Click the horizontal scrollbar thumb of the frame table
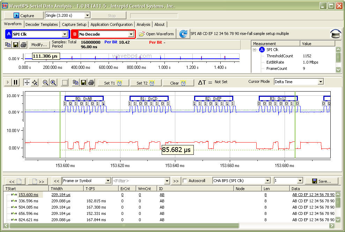345x232 pixels. coord(124,225)
